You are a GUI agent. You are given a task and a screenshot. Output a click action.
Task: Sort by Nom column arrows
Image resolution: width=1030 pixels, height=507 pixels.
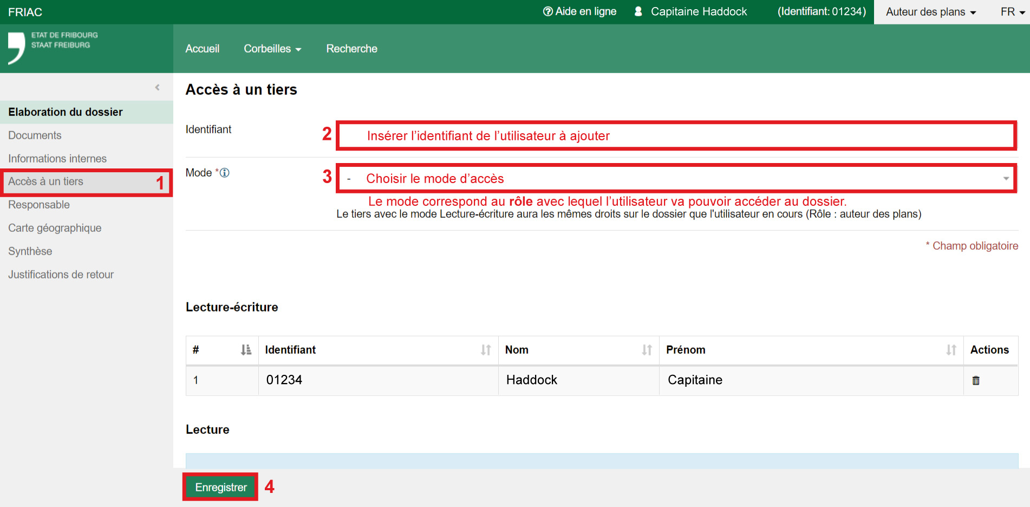coord(647,350)
